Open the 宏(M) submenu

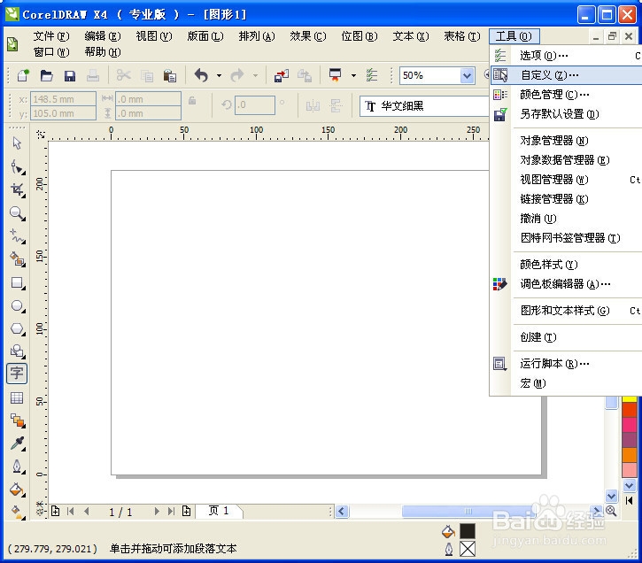click(x=566, y=383)
